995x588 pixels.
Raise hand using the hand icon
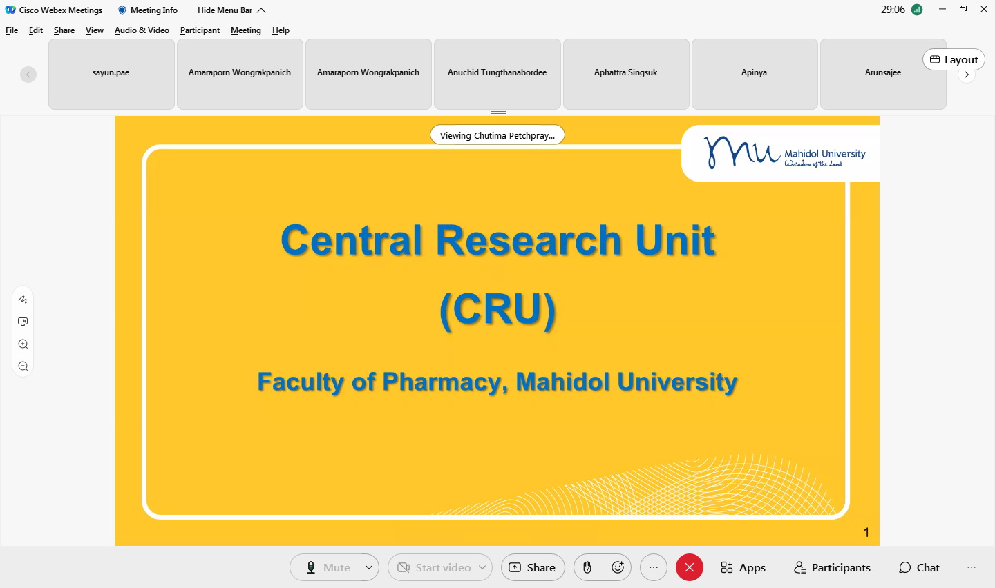[x=587, y=567]
